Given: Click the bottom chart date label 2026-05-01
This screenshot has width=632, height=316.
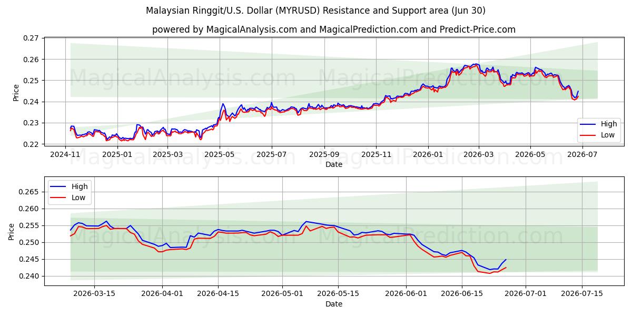Looking at the screenshot, I should tap(282, 294).
